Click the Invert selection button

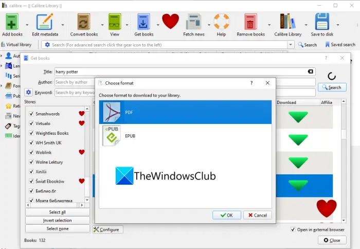click(58, 220)
